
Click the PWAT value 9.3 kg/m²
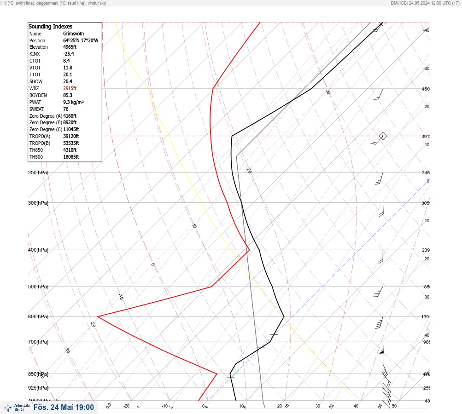click(73, 102)
